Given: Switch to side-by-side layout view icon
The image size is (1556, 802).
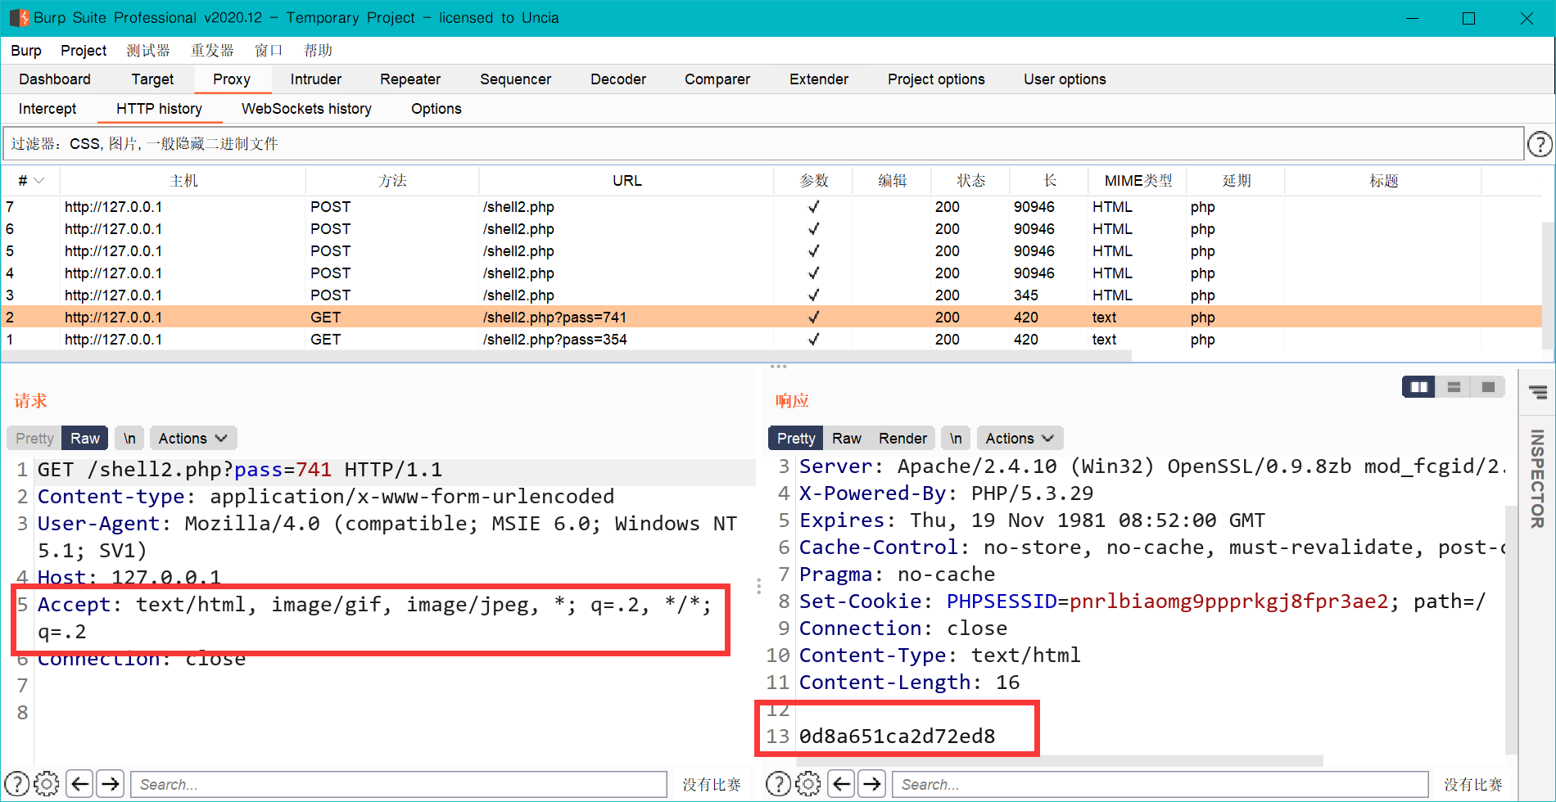Looking at the screenshot, I should pos(1418,387).
